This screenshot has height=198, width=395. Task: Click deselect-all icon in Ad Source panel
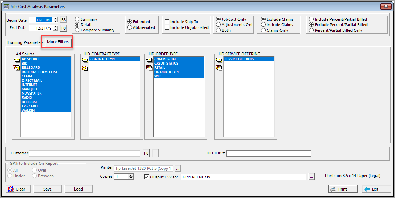pyautogui.click(x=16, y=67)
